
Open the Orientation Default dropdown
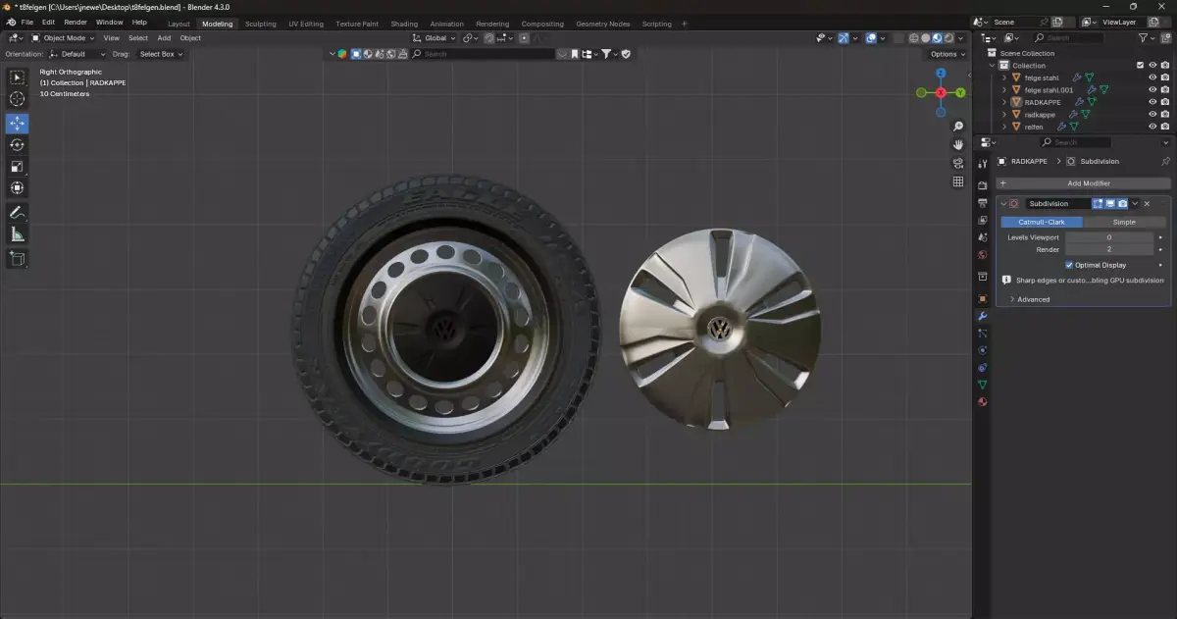point(77,54)
